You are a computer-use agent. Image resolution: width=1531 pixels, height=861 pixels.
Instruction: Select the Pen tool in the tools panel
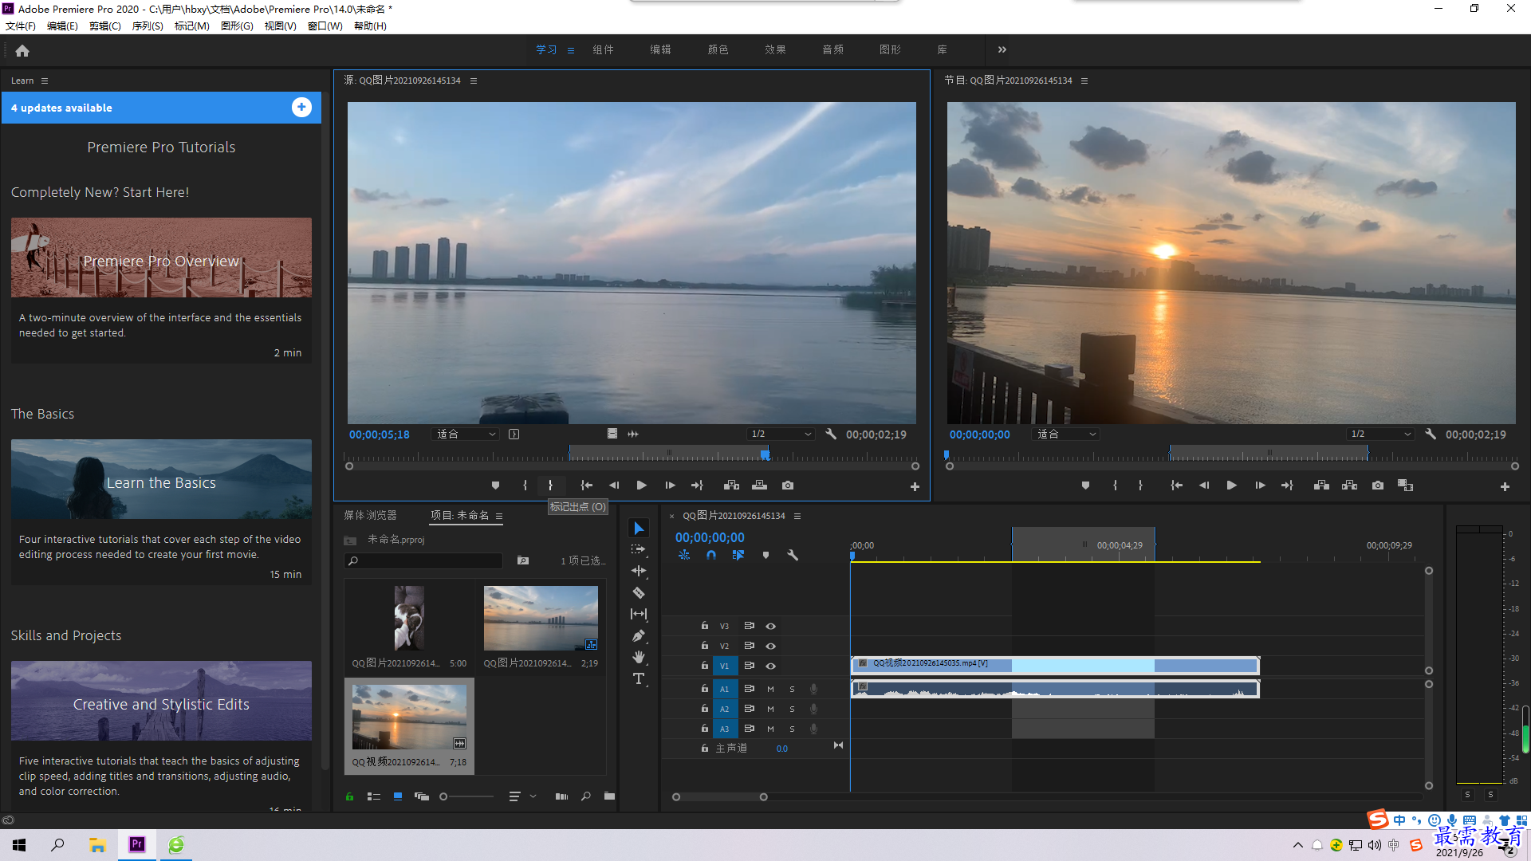click(639, 635)
